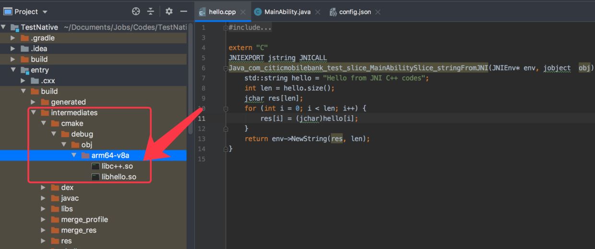Hide the Project panel with minus icon
595x249 pixels.
(x=183, y=11)
